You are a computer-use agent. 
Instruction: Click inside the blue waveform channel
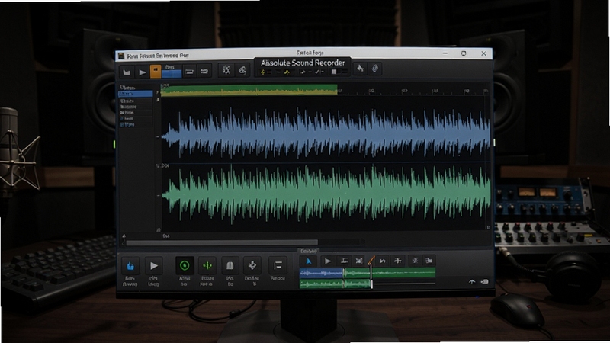pyautogui.click(x=326, y=135)
